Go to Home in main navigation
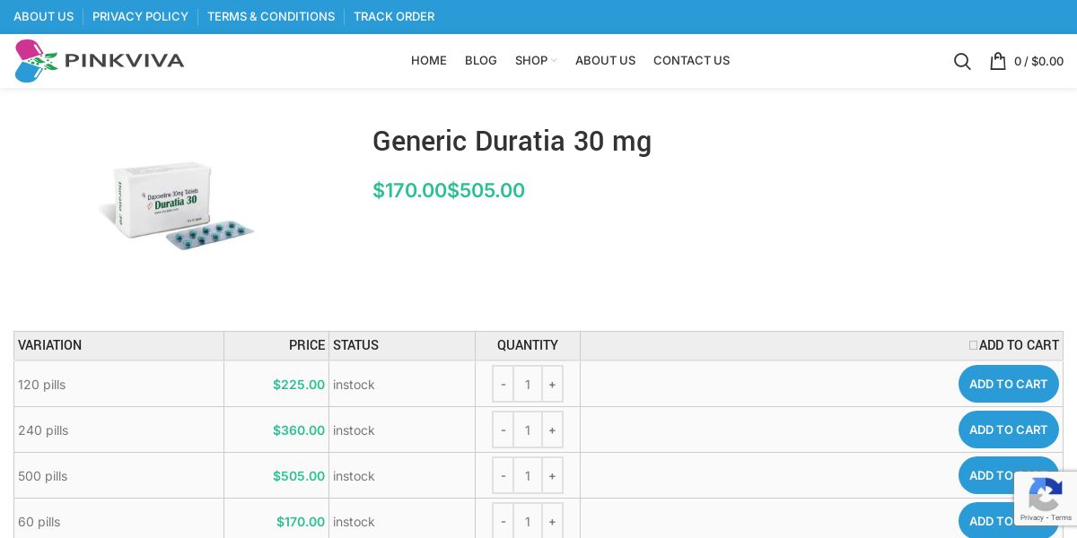Screen dimensions: 1077x538 pos(429,61)
